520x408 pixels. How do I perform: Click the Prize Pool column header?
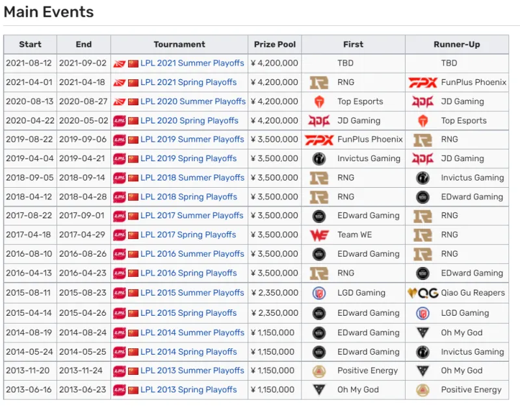[x=274, y=44]
